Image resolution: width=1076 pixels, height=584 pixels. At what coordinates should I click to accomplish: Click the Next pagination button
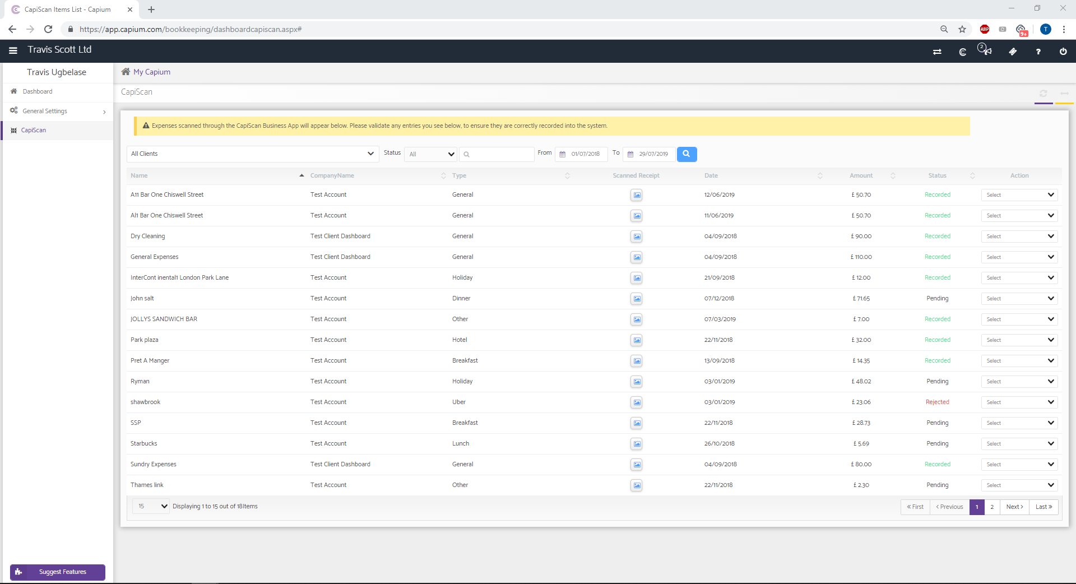pyautogui.click(x=1014, y=507)
